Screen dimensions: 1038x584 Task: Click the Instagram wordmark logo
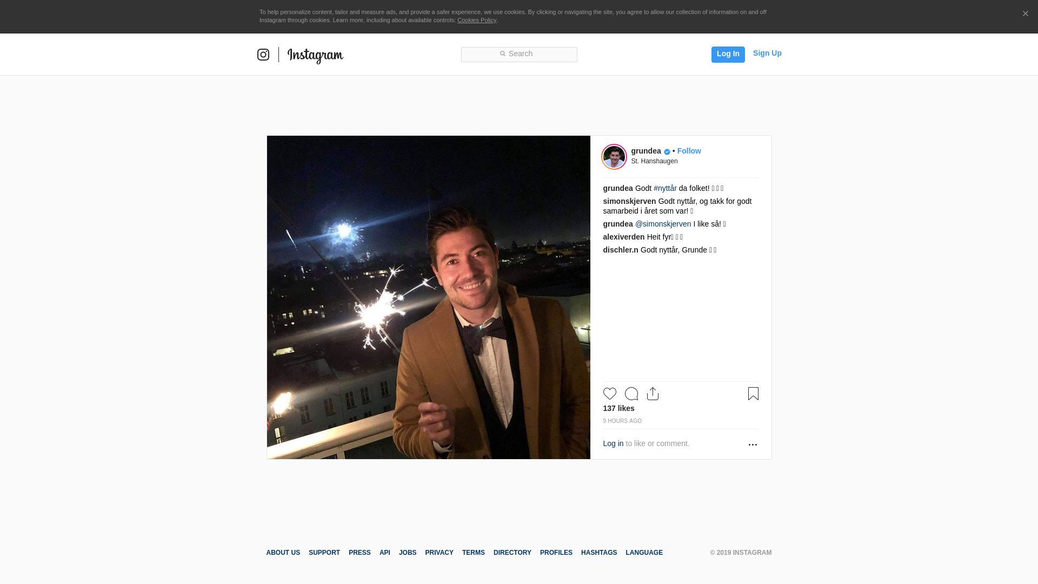pyautogui.click(x=315, y=55)
